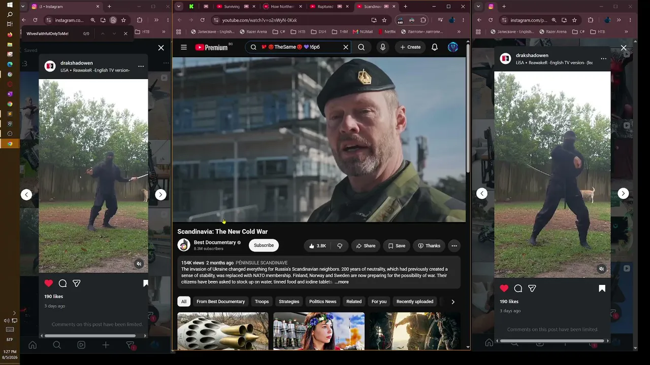Image resolution: width=650 pixels, height=365 pixels.
Task: Close the post viewer in right Instagram
Action: (624, 48)
